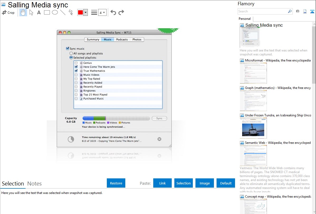Check the Recently Played checkbox
The image size is (316, 214).
[76, 87]
